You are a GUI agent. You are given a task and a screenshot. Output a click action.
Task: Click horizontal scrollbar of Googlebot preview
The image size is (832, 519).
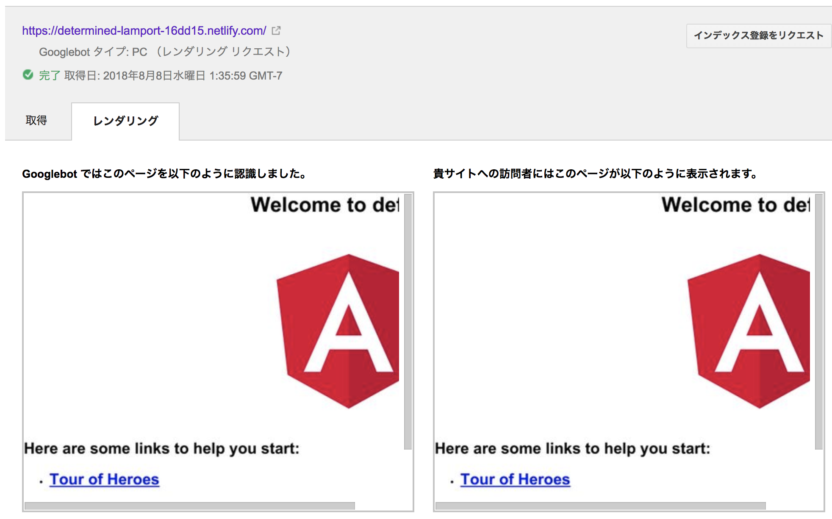tap(190, 506)
